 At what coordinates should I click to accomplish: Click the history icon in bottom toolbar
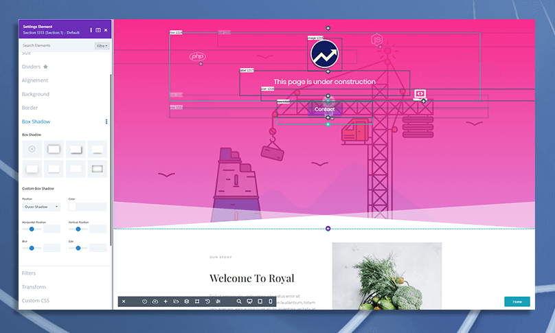coord(207,301)
